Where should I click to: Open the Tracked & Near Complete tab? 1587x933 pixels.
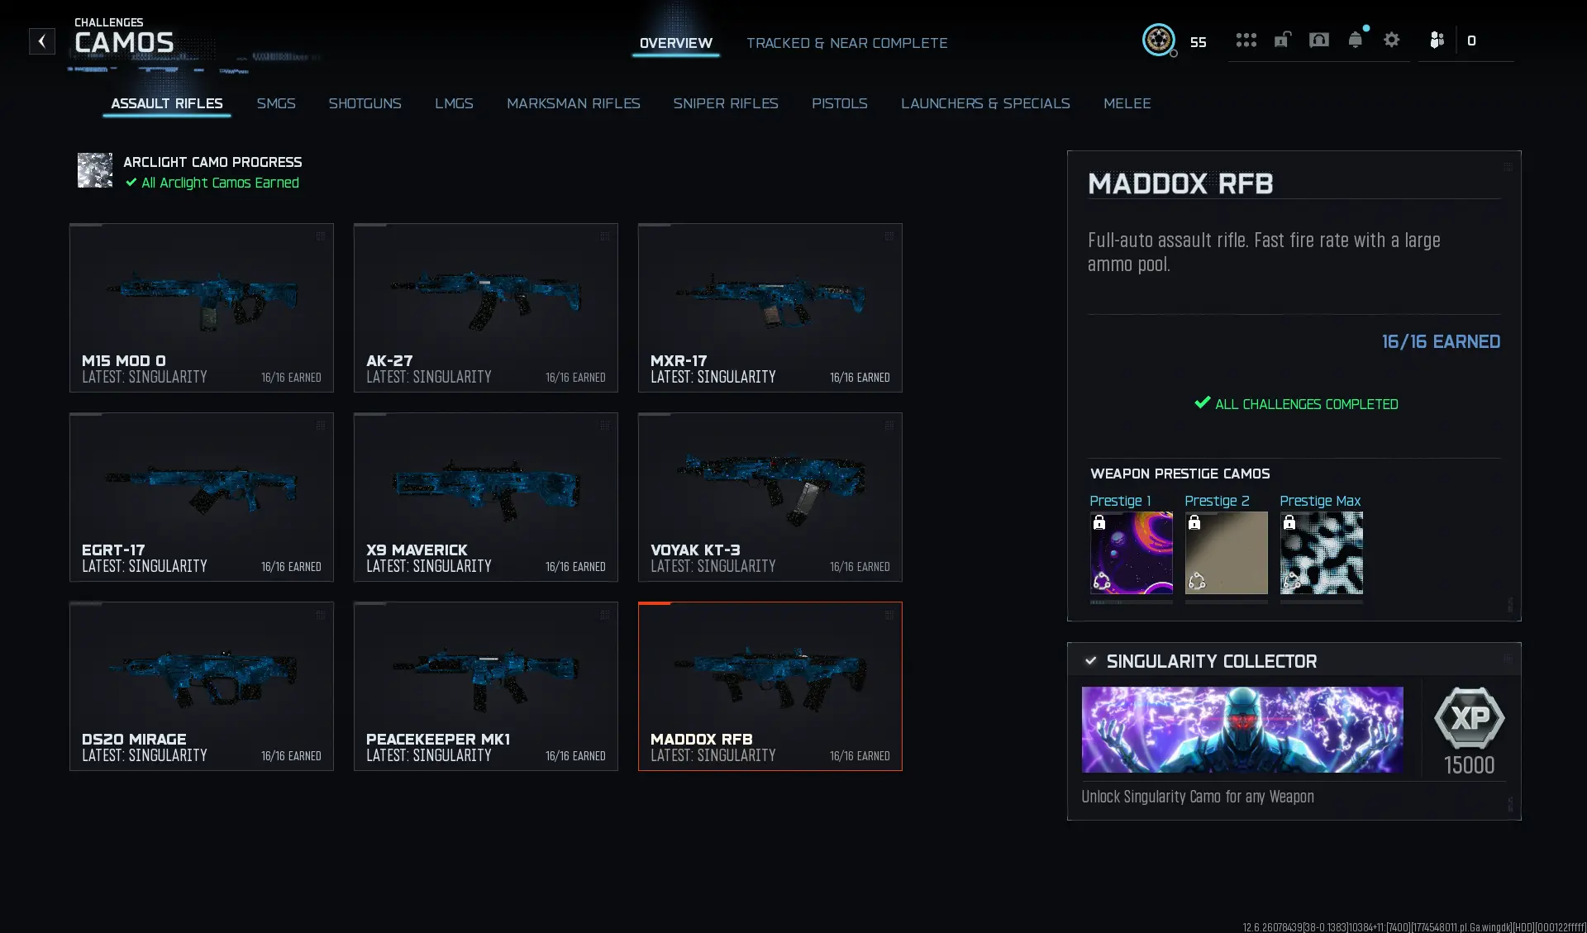coord(847,43)
